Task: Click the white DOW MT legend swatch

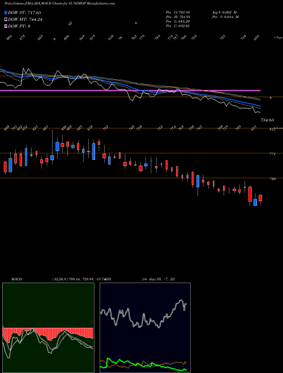Action: pos(6,20)
